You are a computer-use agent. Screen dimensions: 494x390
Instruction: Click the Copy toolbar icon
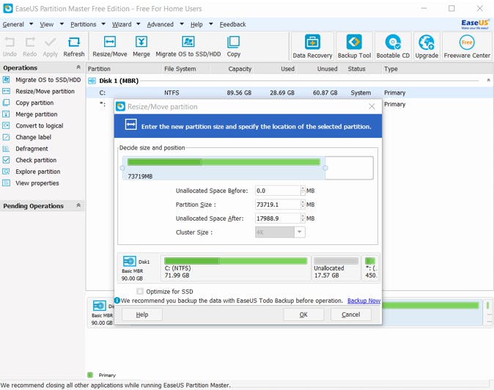234,43
